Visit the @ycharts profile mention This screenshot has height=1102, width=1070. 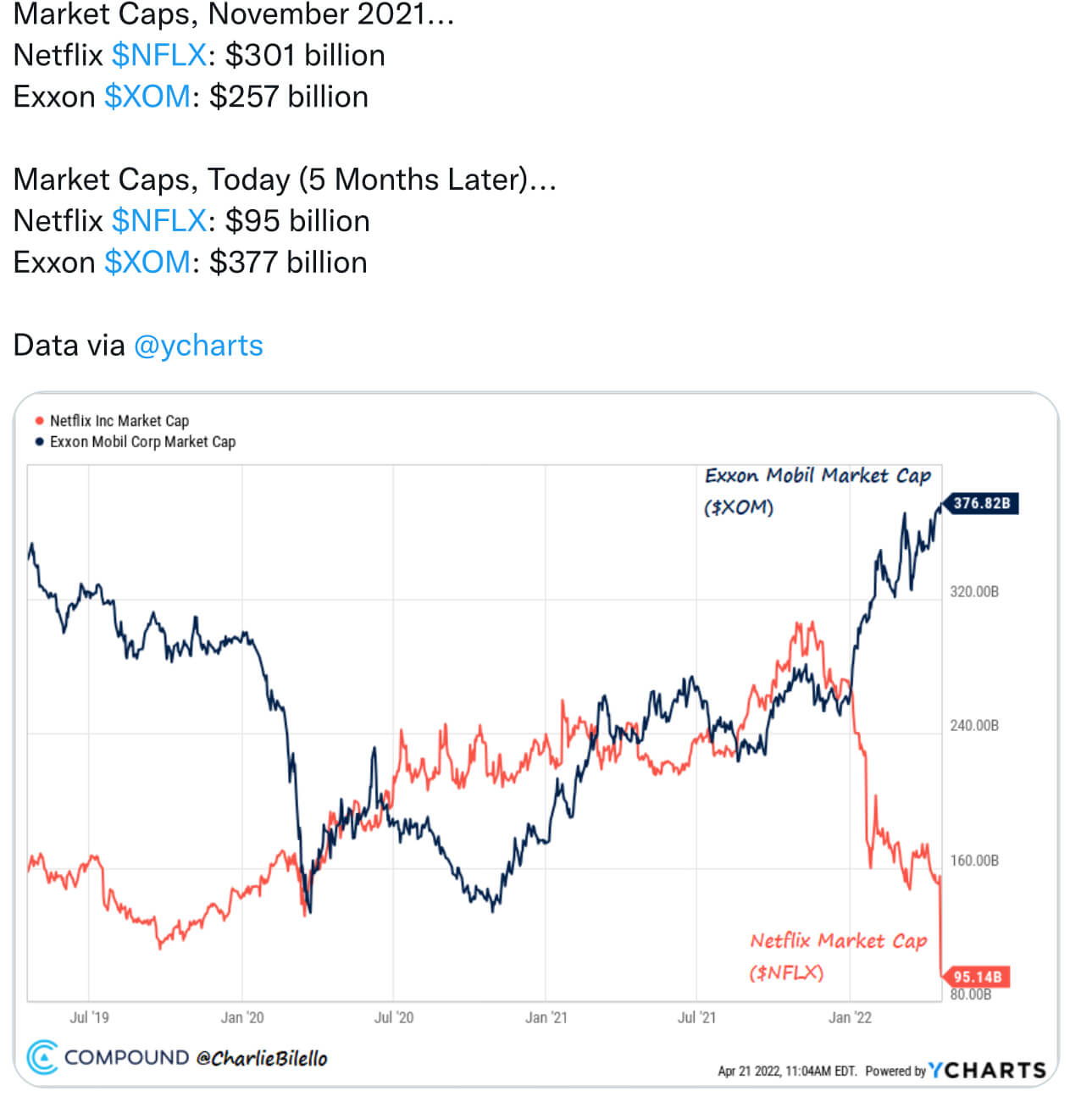pos(198,346)
